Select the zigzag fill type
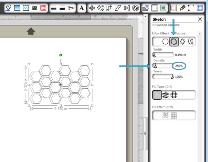 point(166,95)
